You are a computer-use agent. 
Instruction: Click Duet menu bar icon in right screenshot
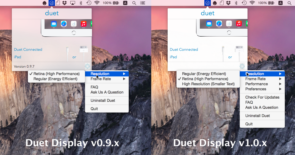point(208,3)
